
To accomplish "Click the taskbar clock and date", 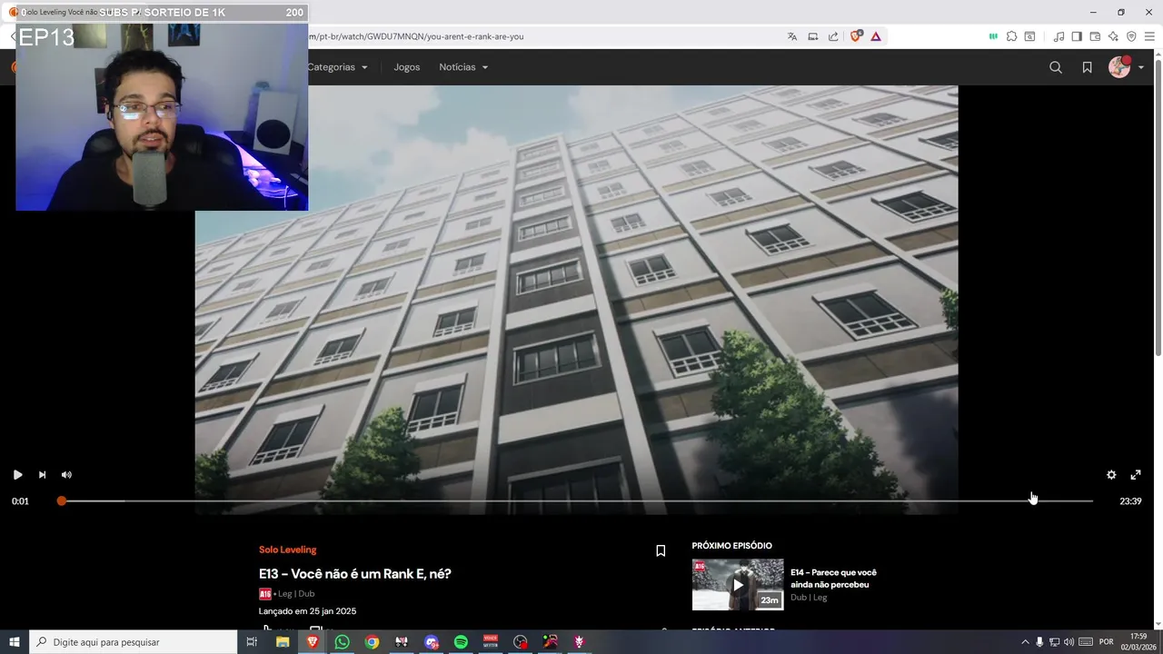I will [1138, 641].
